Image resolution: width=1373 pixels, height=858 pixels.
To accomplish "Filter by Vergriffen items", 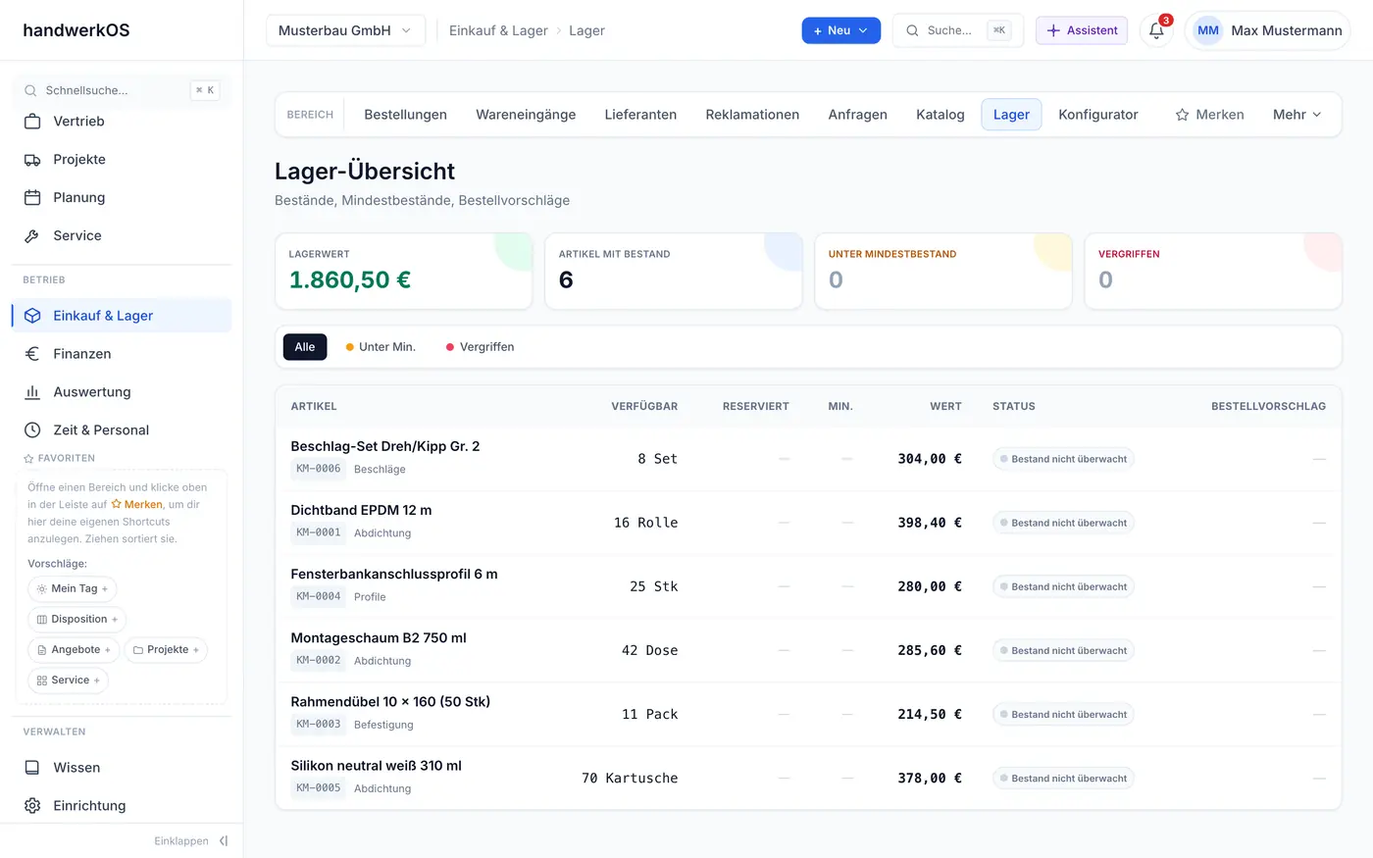I will pos(480,347).
